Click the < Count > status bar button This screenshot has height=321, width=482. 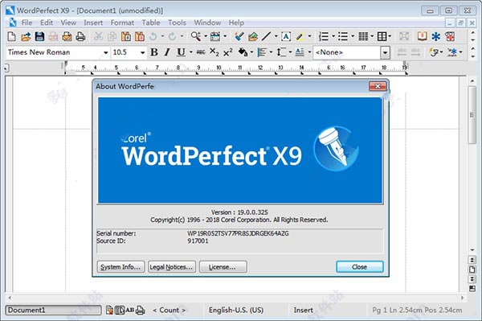point(169,310)
